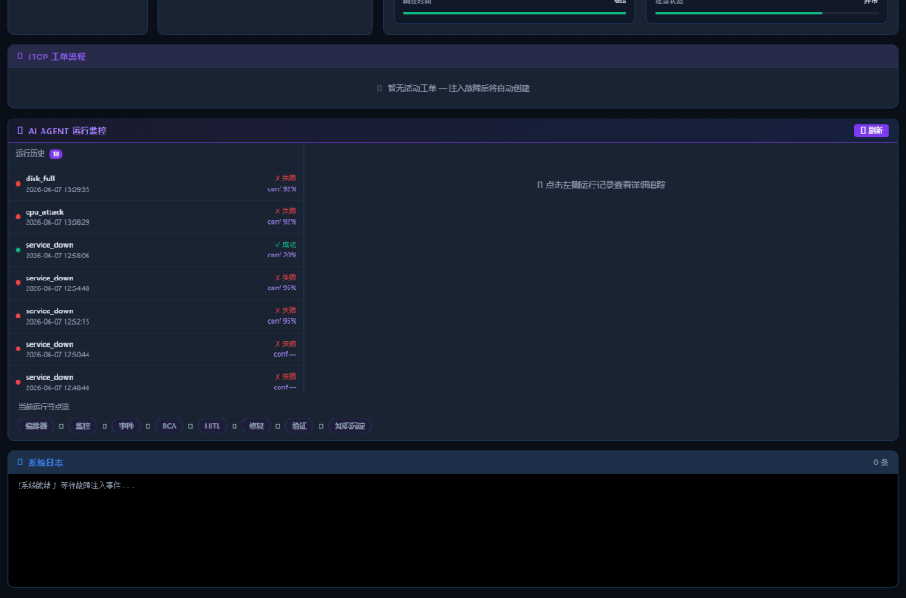Click conf 95% on the 12:54:48 row
Screen dimensions: 906x598
click(x=282, y=287)
